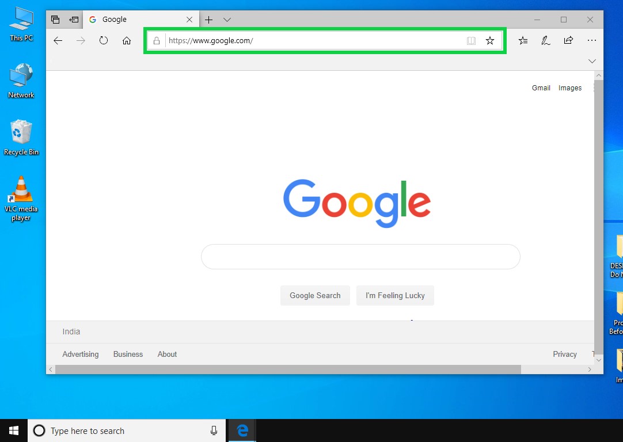Minimize the Edge window

click(x=537, y=20)
